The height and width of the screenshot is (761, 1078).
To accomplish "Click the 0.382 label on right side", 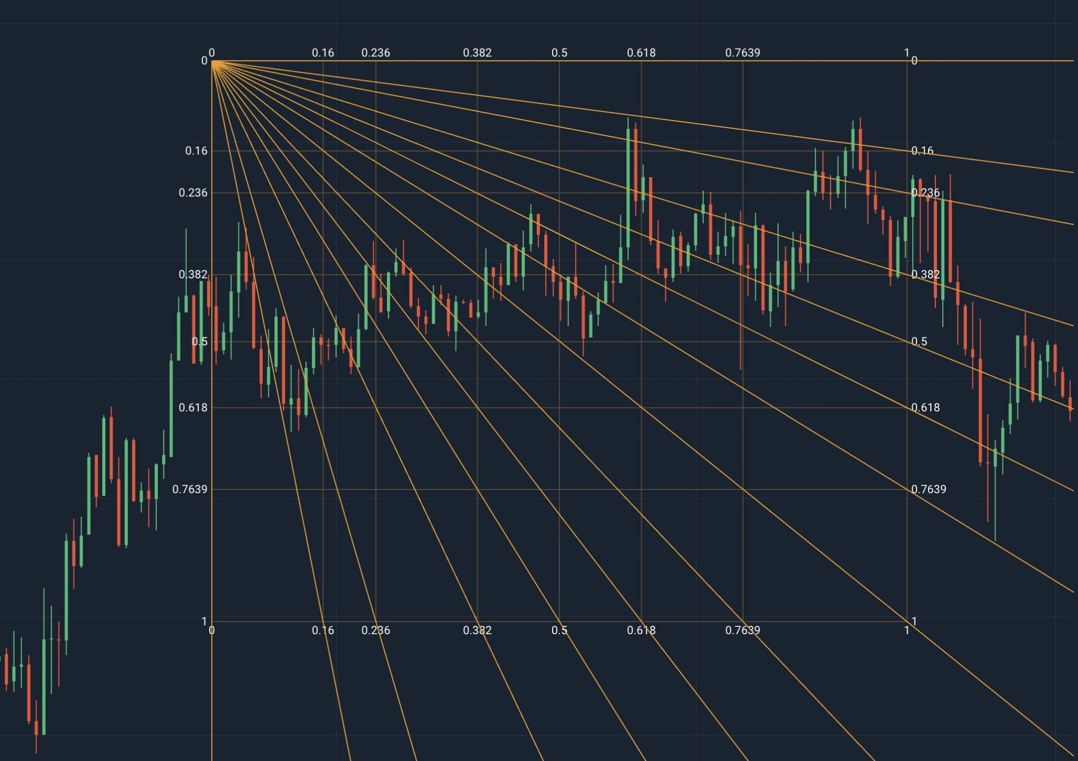I will click(x=925, y=274).
